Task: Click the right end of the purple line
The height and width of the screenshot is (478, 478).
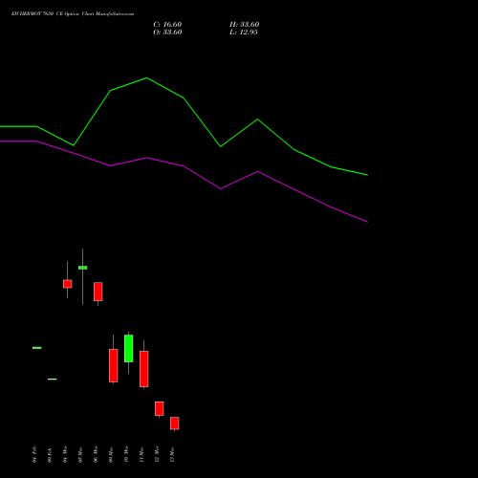Action: pyautogui.click(x=367, y=222)
